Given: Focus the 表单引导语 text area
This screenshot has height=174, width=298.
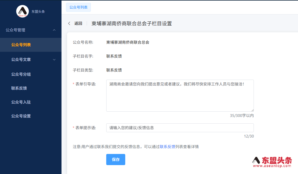Looking at the screenshot, I should coord(180,95).
